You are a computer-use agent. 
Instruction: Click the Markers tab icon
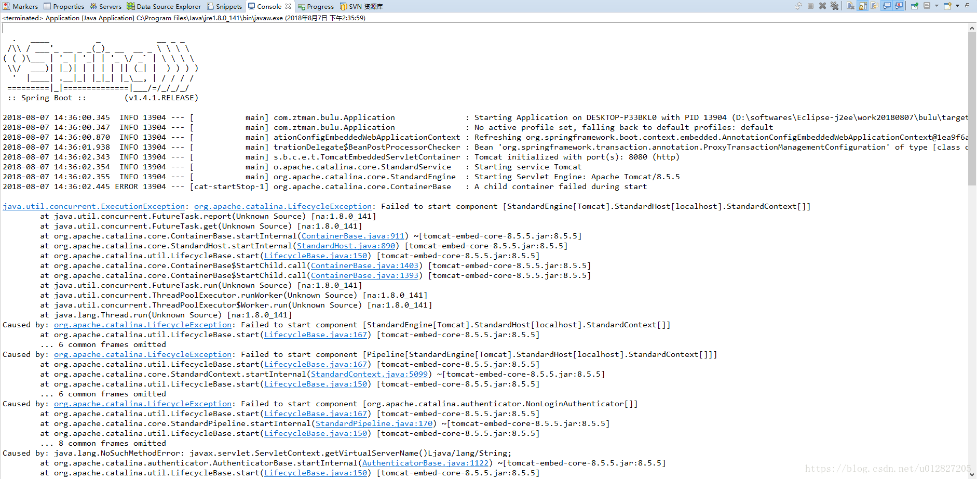(6, 6)
